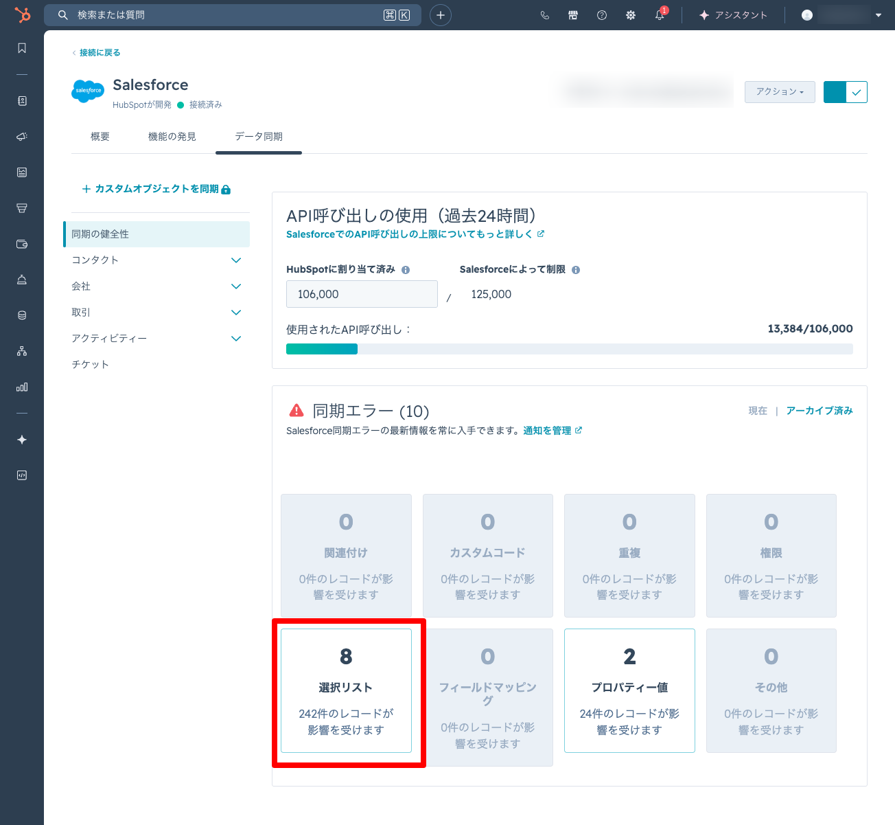The height and width of the screenshot is (825, 895).
Task: Open the help question mark icon
Action: coord(602,15)
